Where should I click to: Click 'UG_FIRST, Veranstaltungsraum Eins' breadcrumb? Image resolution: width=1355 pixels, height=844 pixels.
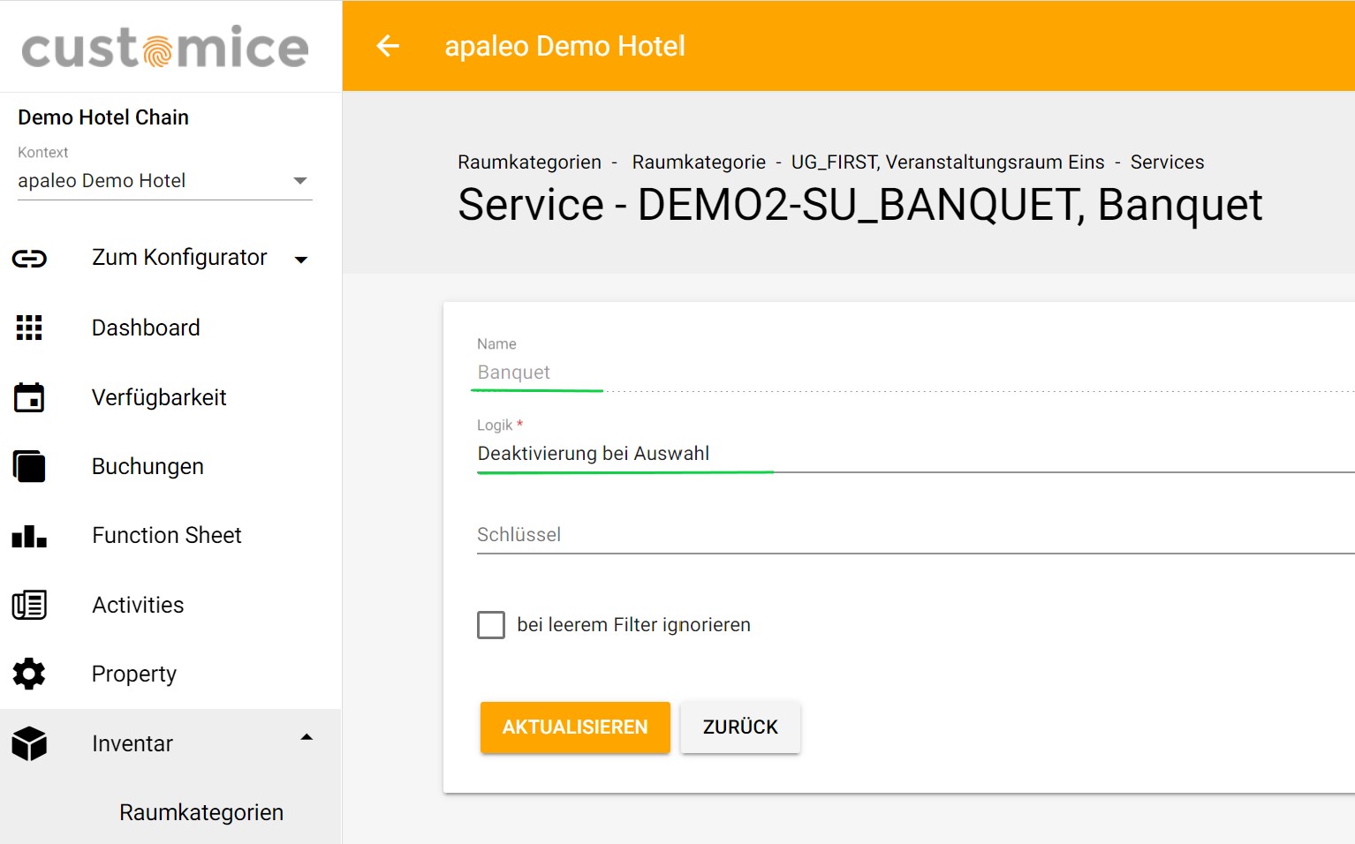[948, 162]
